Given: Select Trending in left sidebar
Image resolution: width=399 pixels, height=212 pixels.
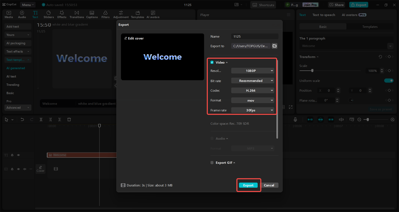Looking at the screenshot, I should pyautogui.click(x=13, y=85).
